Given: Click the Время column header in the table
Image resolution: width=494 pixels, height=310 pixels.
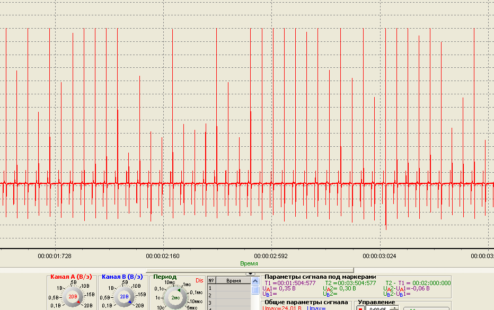Looking at the screenshot, I should [x=233, y=281].
